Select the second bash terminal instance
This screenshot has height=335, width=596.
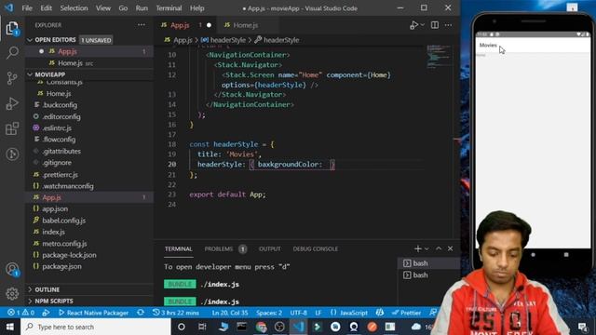[428, 275]
